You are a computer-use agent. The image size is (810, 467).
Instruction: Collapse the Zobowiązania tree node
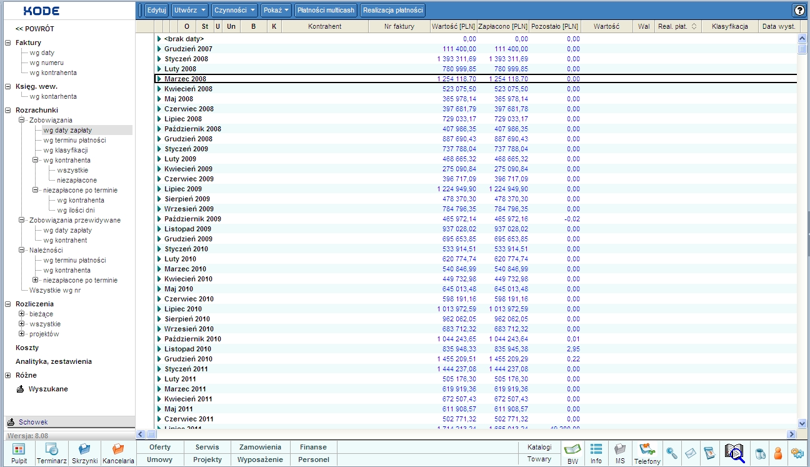pos(22,120)
